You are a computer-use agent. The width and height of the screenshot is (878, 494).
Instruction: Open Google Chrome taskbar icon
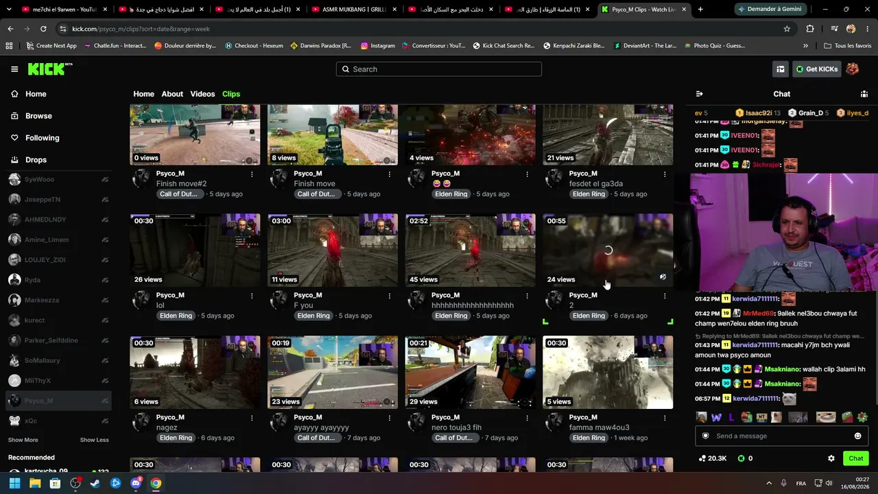pos(156,483)
